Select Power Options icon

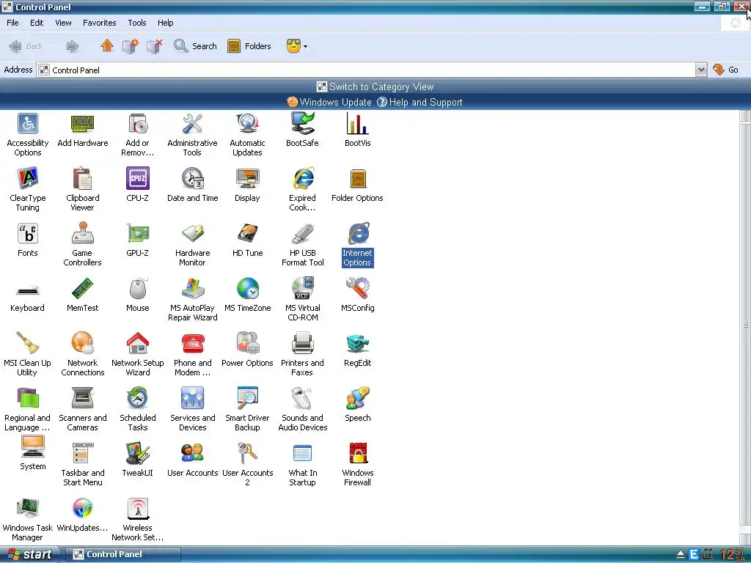click(x=247, y=344)
